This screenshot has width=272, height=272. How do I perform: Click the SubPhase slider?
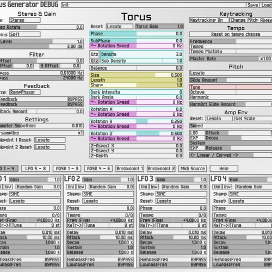(137, 41)
